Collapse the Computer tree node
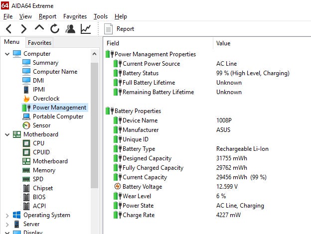Image resolution: width=311 pixels, height=234 pixels. coord(7,54)
